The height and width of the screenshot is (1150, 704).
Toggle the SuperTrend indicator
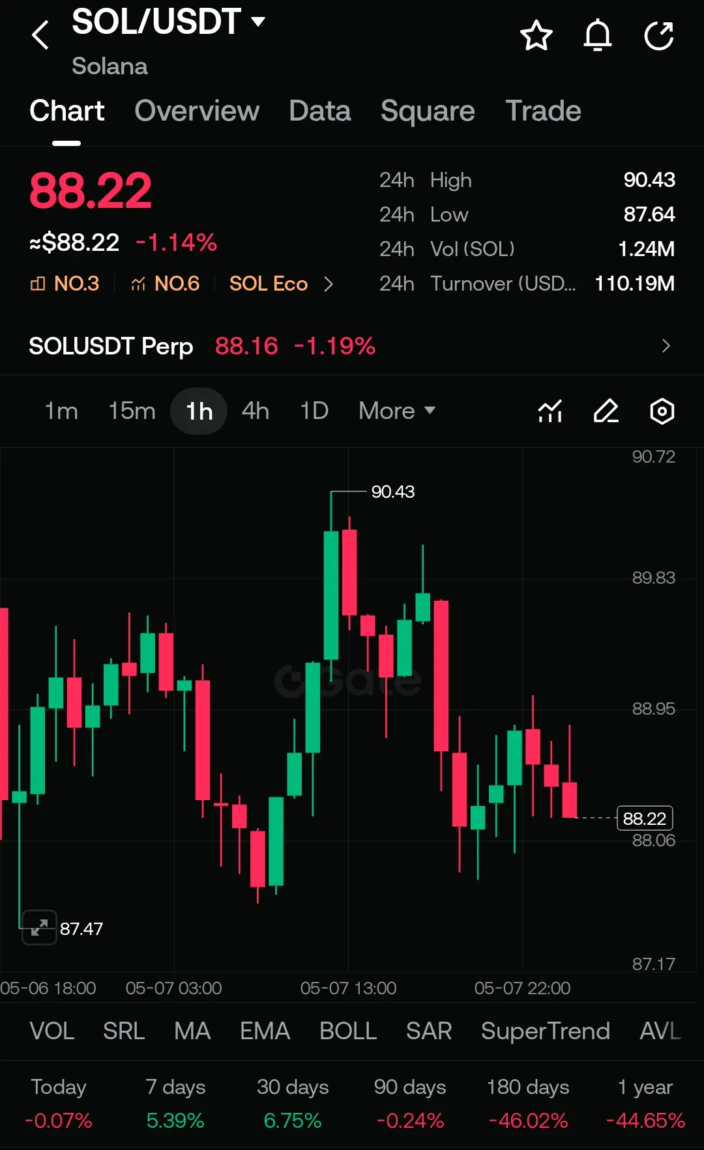tap(546, 1031)
